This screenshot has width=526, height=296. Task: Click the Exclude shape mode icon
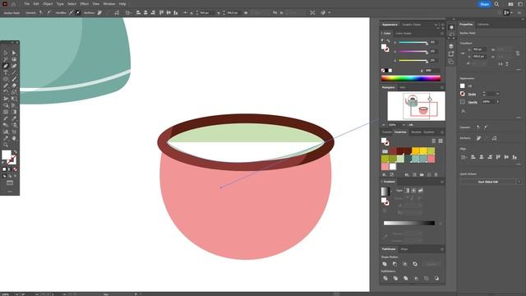click(415, 264)
